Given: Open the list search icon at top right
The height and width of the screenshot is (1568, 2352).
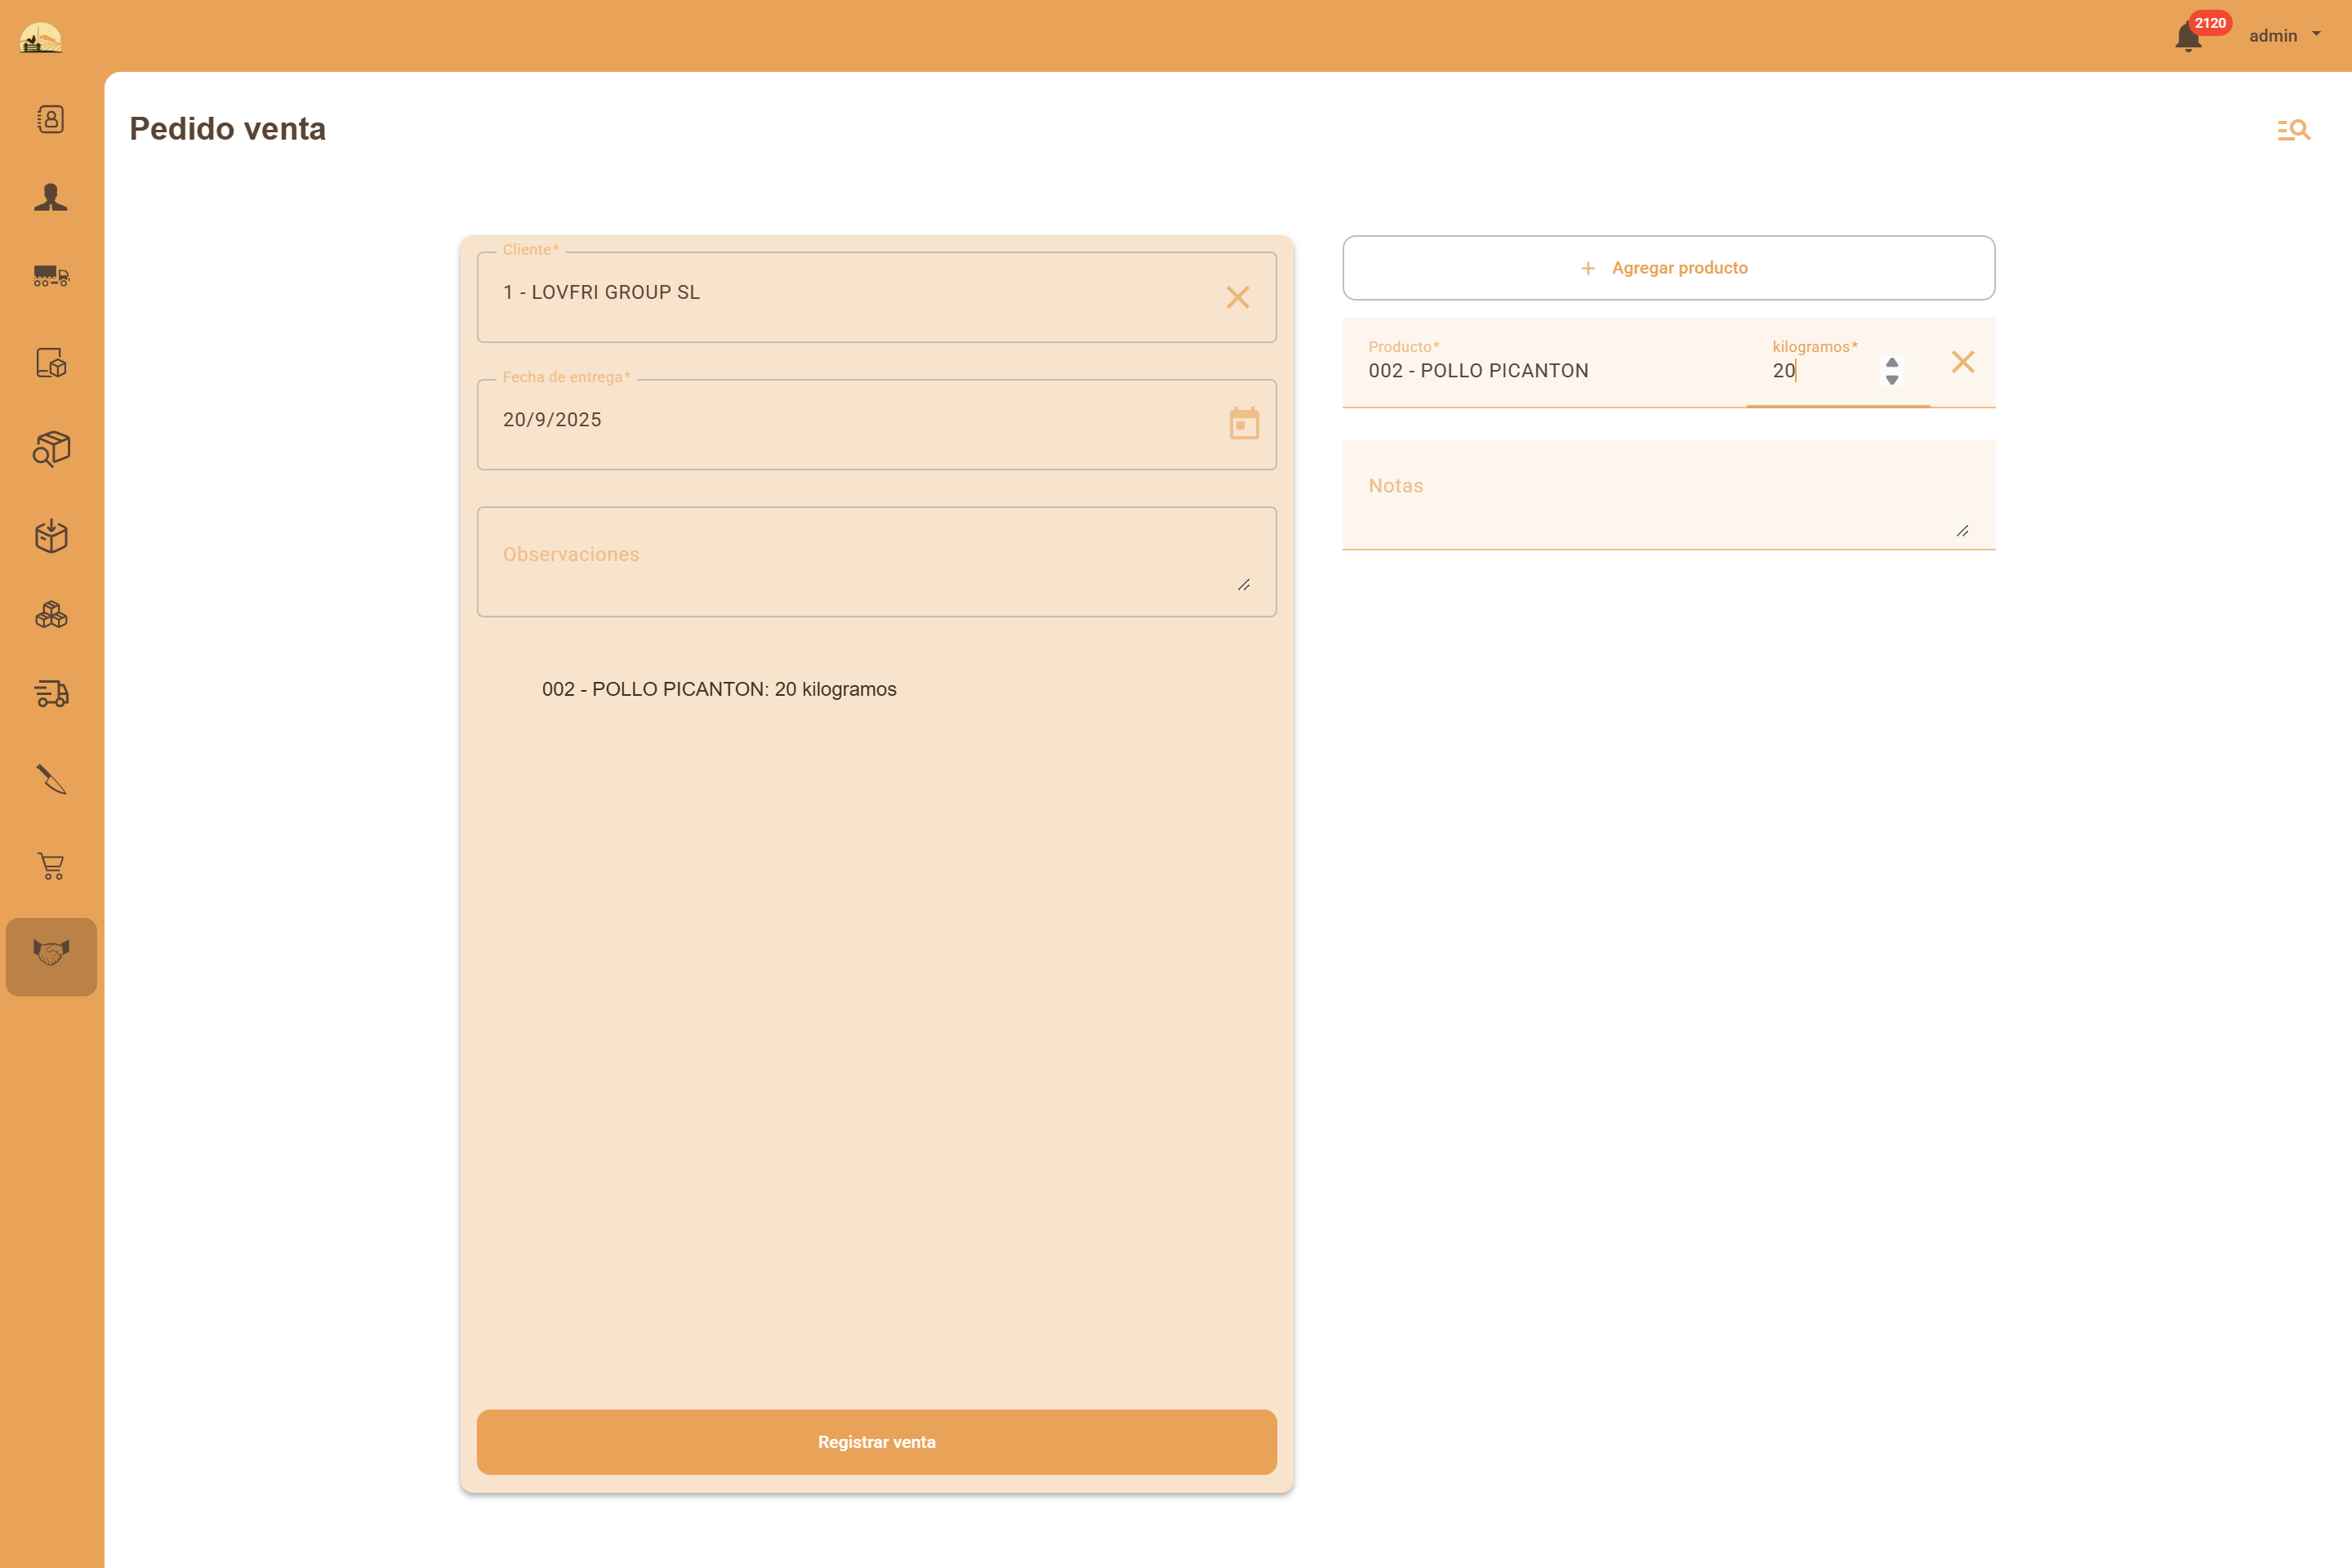Looking at the screenshot, I should (x=2293, y=130).
